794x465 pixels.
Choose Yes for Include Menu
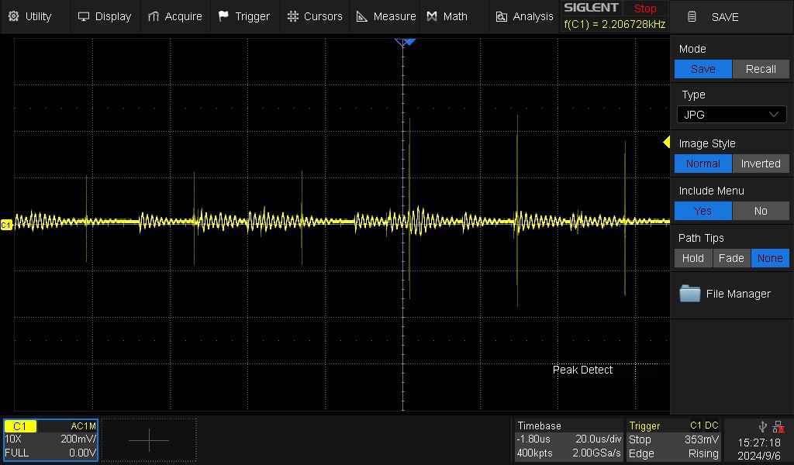tap(703, 211)
